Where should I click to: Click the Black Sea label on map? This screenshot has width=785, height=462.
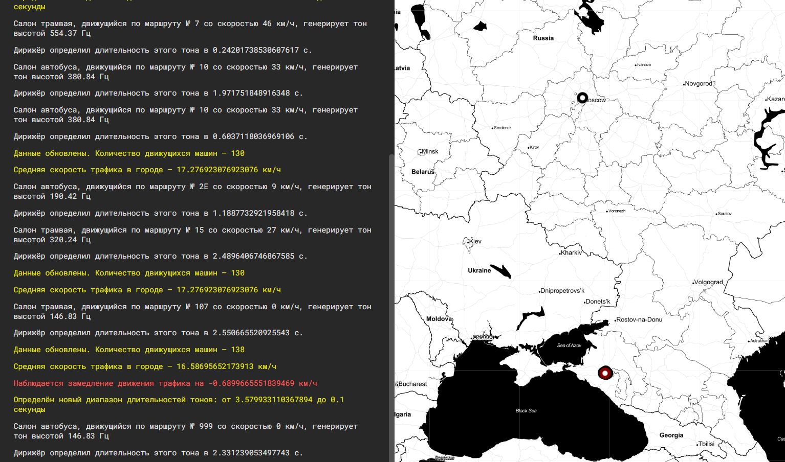click(x=526, y=410)
